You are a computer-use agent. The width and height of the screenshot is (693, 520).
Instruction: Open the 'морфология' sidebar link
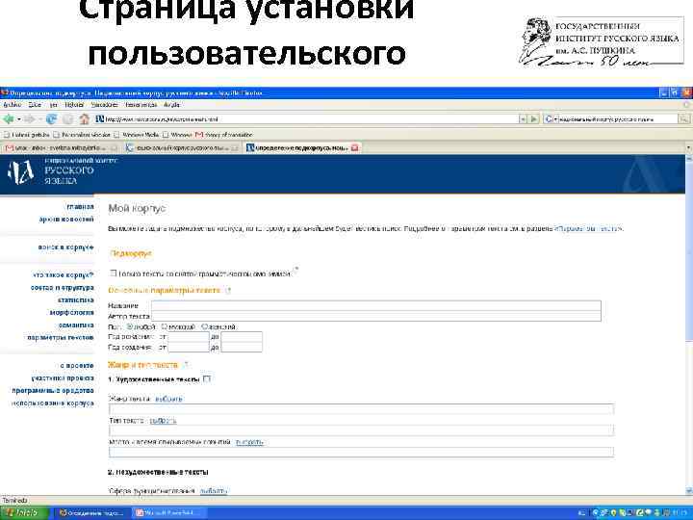71,312
